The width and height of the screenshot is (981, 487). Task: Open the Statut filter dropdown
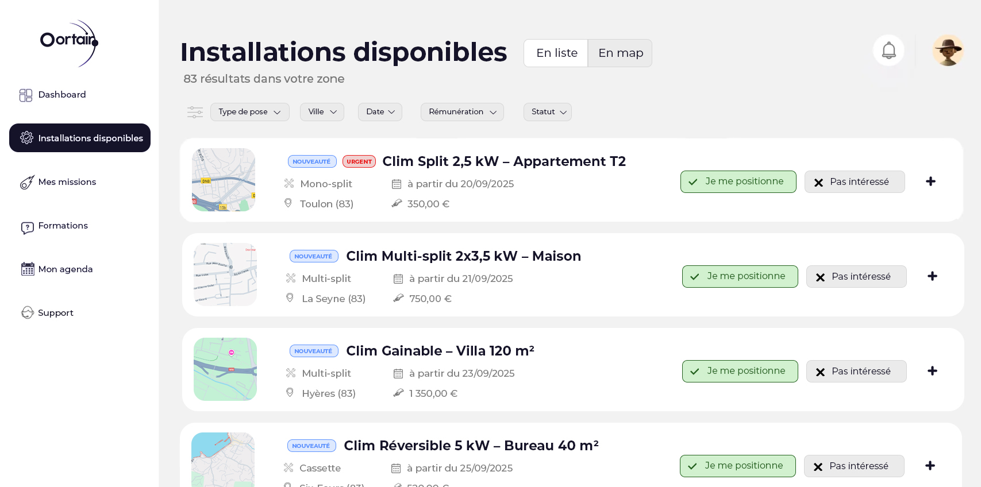tap(547, 112)
